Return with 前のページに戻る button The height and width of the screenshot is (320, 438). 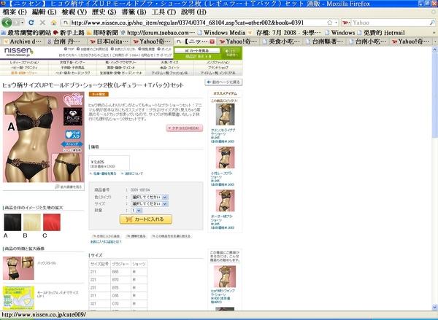pos(223,82)
